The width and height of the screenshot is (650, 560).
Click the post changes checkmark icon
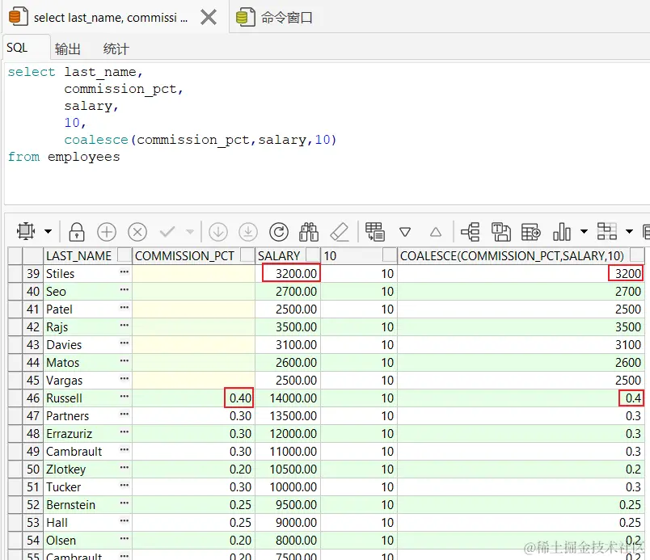pos(167,232)
